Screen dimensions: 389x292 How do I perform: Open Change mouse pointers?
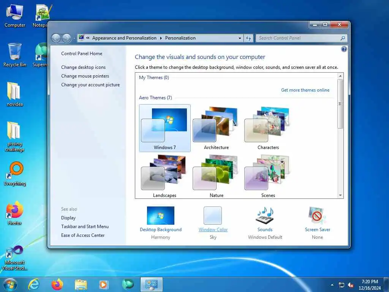tap(85, 76)
